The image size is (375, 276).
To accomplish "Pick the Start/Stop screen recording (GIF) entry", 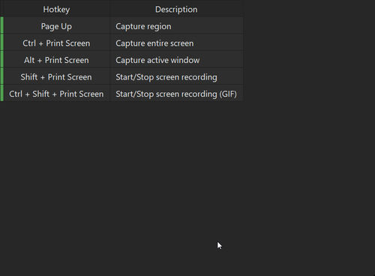I will [176, 93].
